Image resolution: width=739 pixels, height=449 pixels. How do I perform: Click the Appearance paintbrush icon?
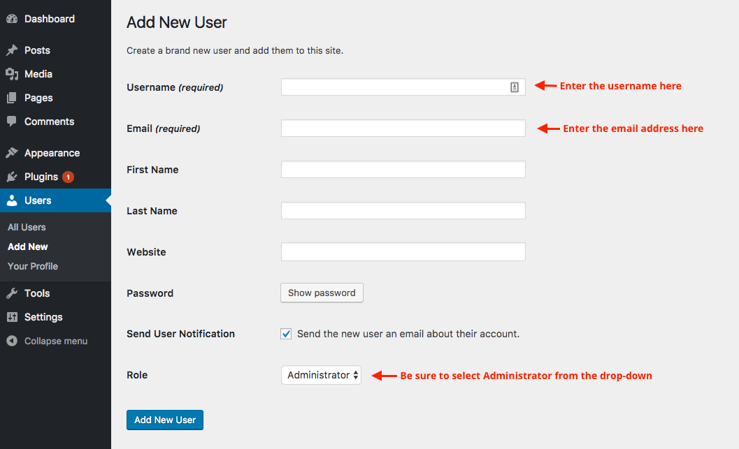tap(12, 153)
